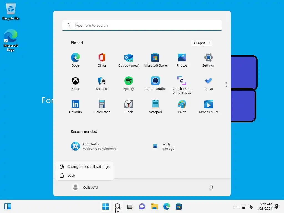Open Notepad

(155, 107)
